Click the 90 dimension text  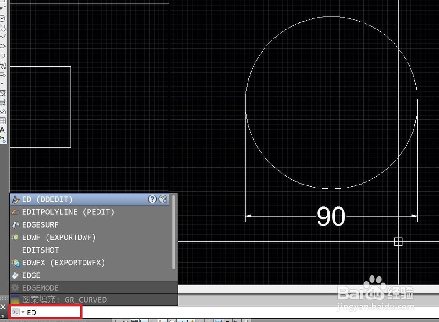click(331, 216)
